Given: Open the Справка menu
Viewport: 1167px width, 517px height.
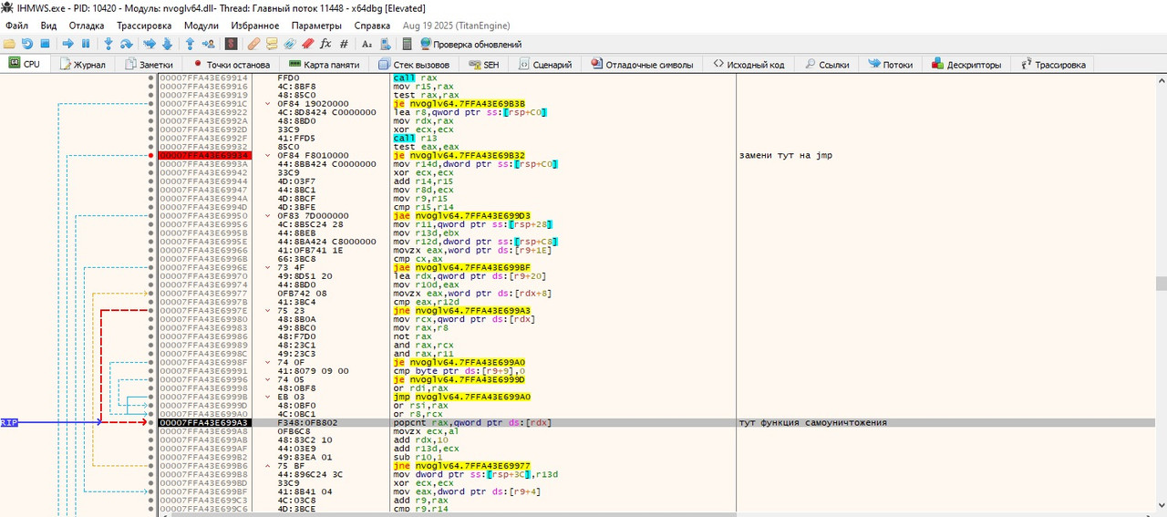Looking at the screenshot, I should point(372,26).
